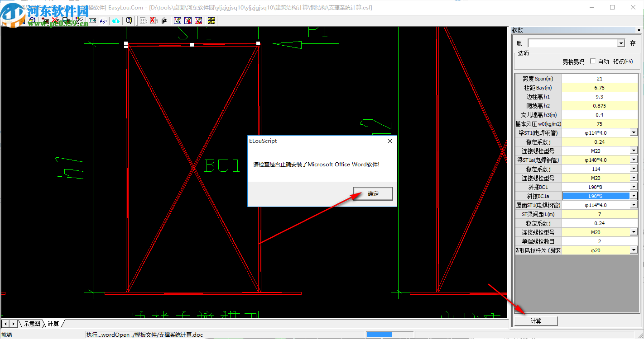Expand the 梁ST1a(电焊钢管) dropdown
The image size is (644, 339).
coord(634,160)
